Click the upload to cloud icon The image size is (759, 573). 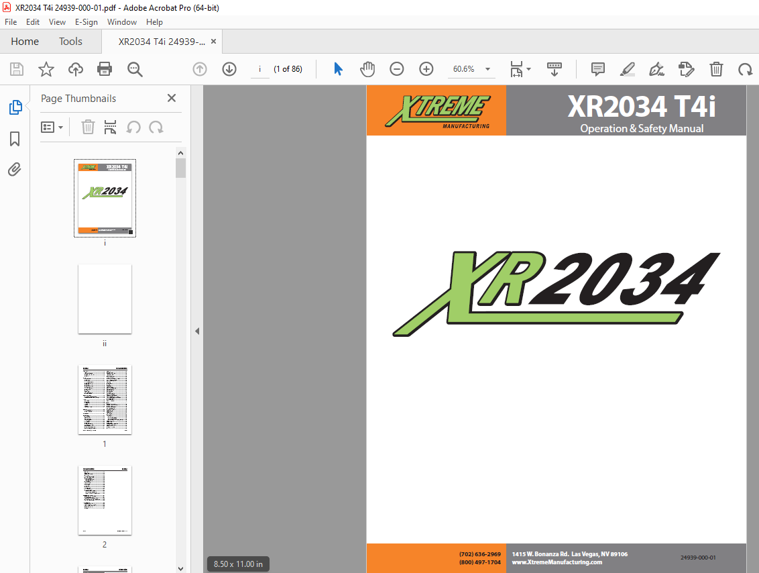click(x=76, y=69)
